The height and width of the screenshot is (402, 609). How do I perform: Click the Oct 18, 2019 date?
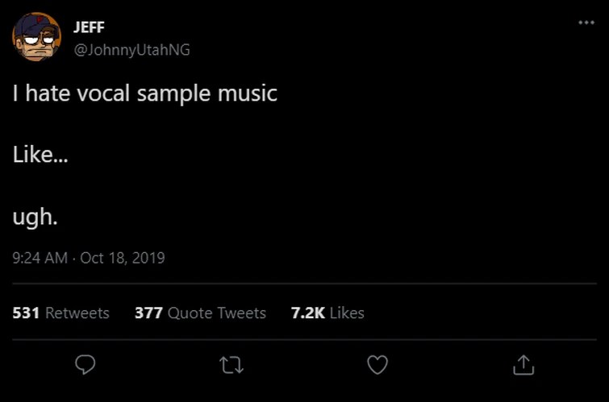click(x=123, y=259)
